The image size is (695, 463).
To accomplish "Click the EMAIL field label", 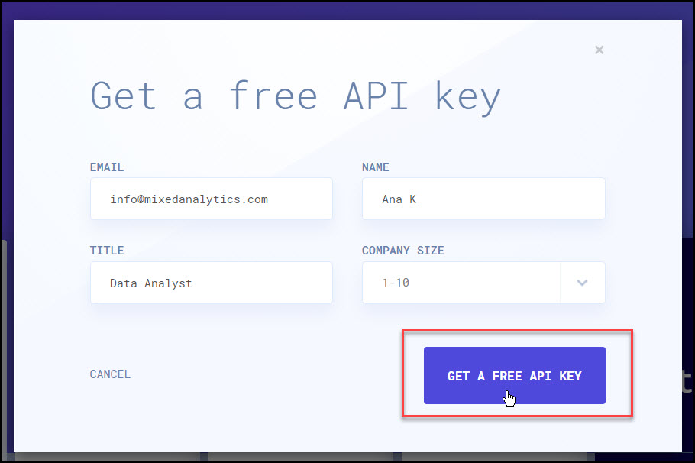I will [107, 167].
